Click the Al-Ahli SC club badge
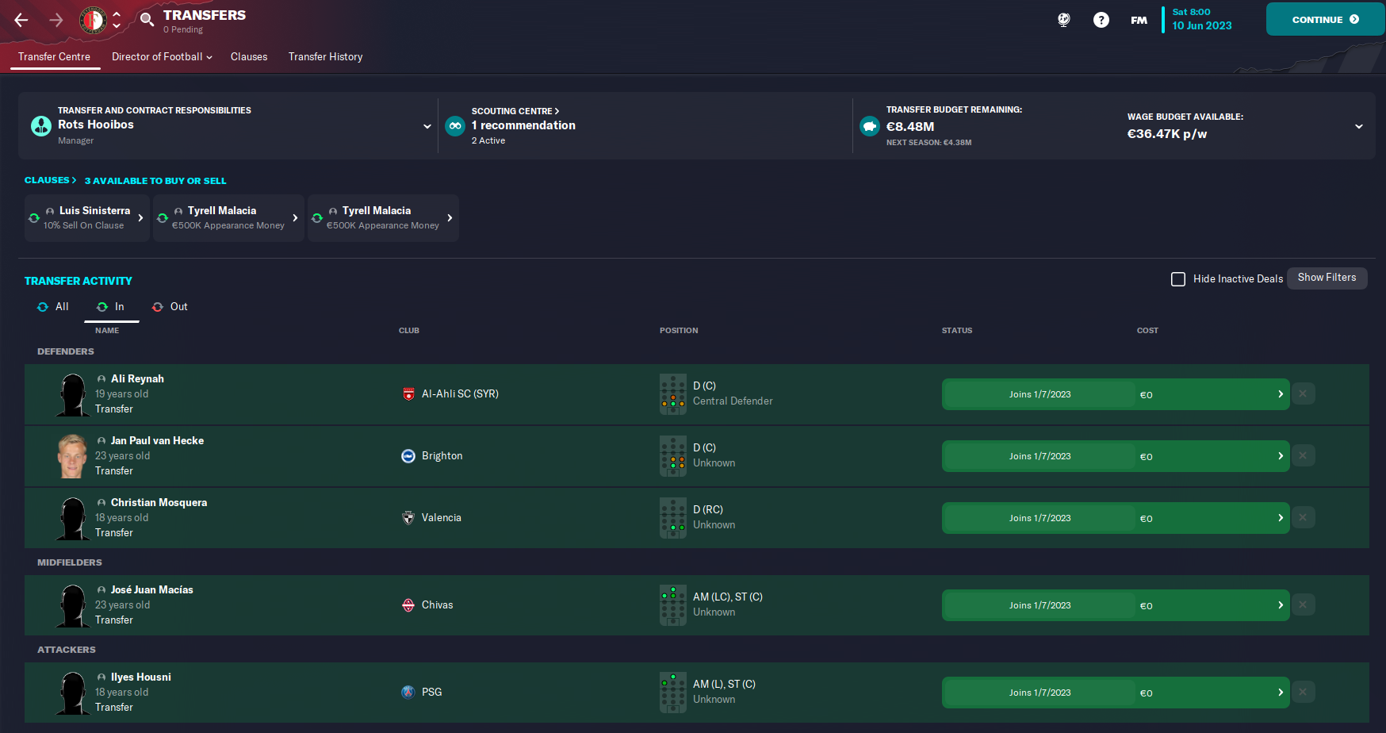The height and width of the screenshot is (733, 1386). tap(408, 394)
